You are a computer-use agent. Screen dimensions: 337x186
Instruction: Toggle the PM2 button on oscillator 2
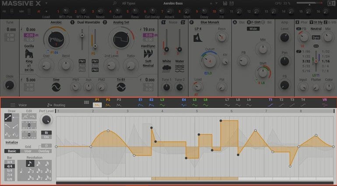coord(95,70)
